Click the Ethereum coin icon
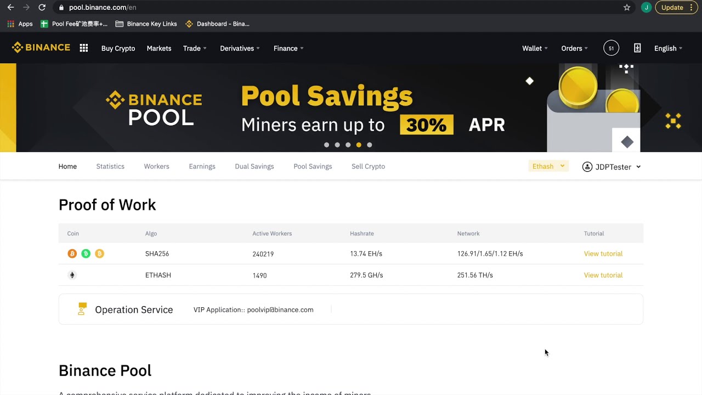 [x=72, y=275]
